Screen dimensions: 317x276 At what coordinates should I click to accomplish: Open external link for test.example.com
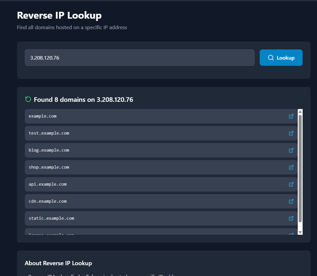291,133
